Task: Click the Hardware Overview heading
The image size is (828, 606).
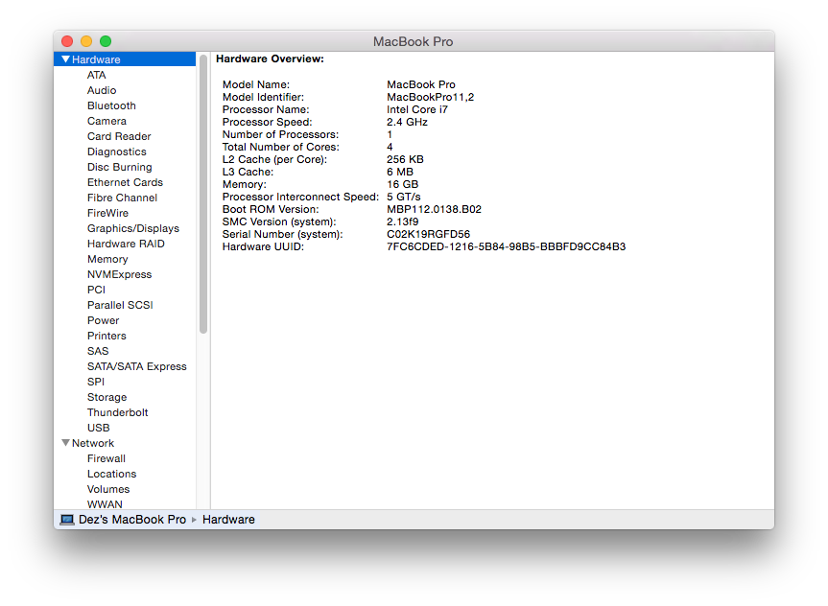Action: (270, 58)
